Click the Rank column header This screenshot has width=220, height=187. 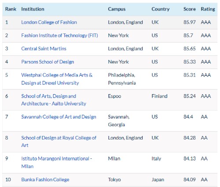click(11, 9)
